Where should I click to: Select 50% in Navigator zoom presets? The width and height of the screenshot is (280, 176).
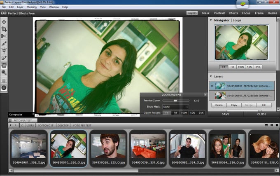(x=249, y=67)
